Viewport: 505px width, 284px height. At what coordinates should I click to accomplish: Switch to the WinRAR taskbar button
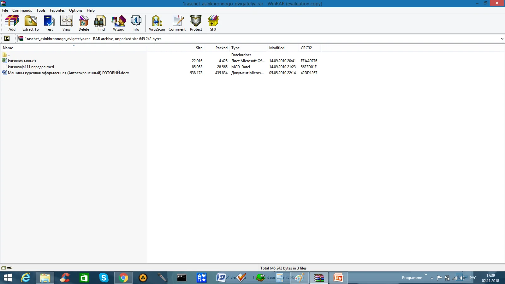(319, 278)
